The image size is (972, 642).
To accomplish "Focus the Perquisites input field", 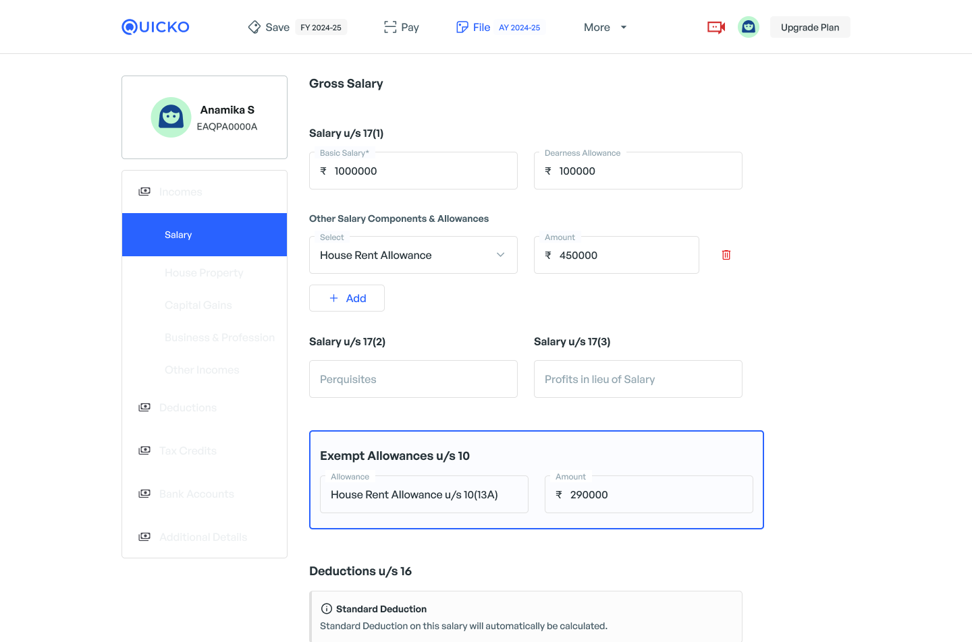I will click(x=413, y=379).
